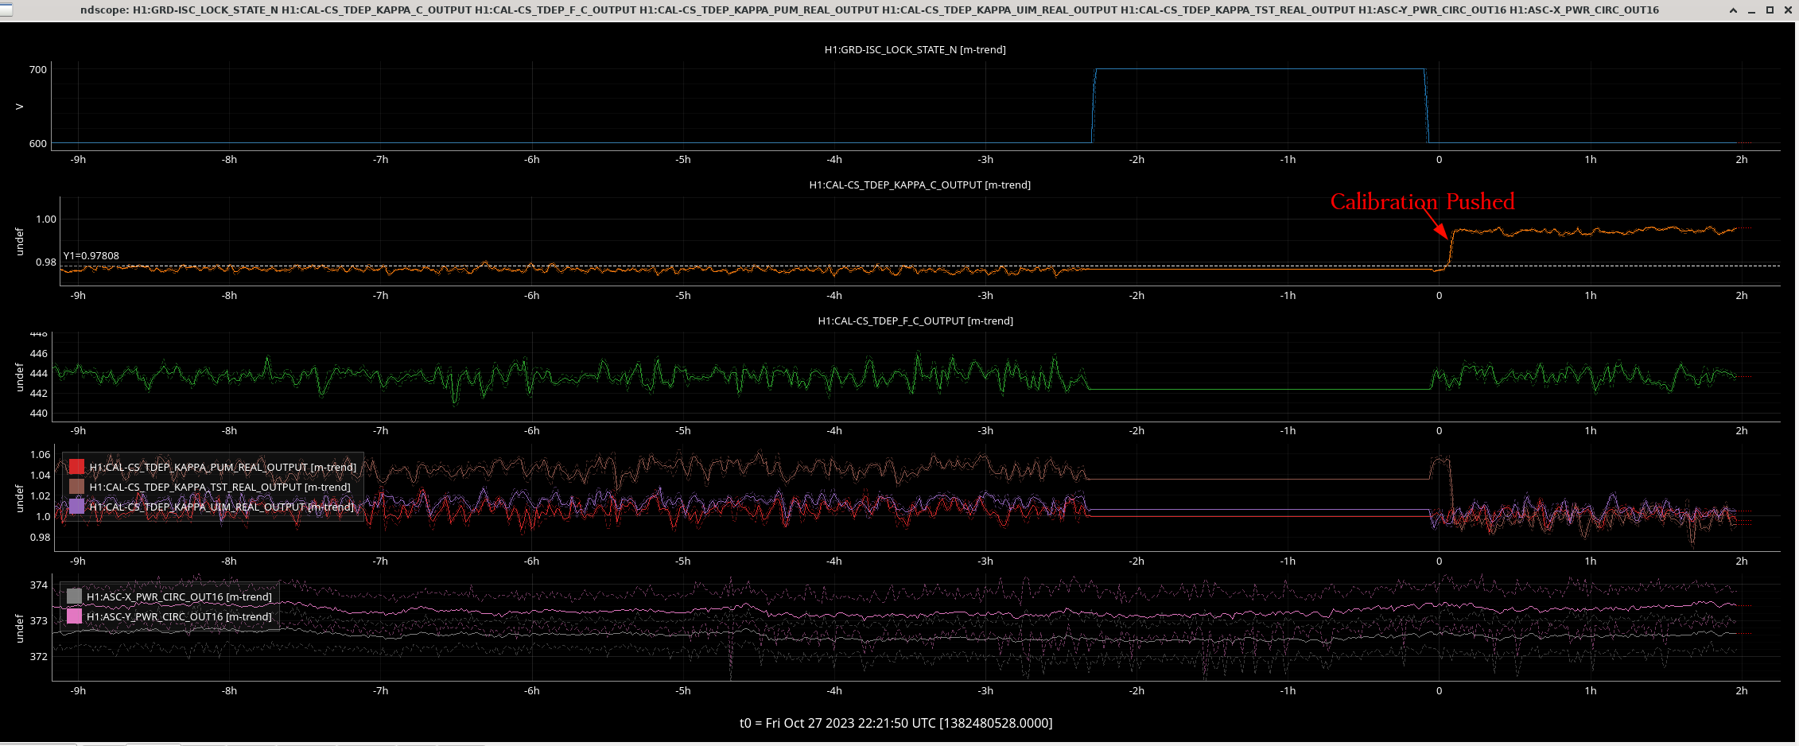Click the shade (up caret) title bar icon
Image resolution: width=1799 pixels, height=746 pixels.
click(1733, 10)
